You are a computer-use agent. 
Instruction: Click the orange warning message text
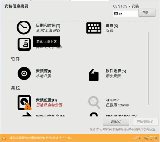tap(41, 138)
